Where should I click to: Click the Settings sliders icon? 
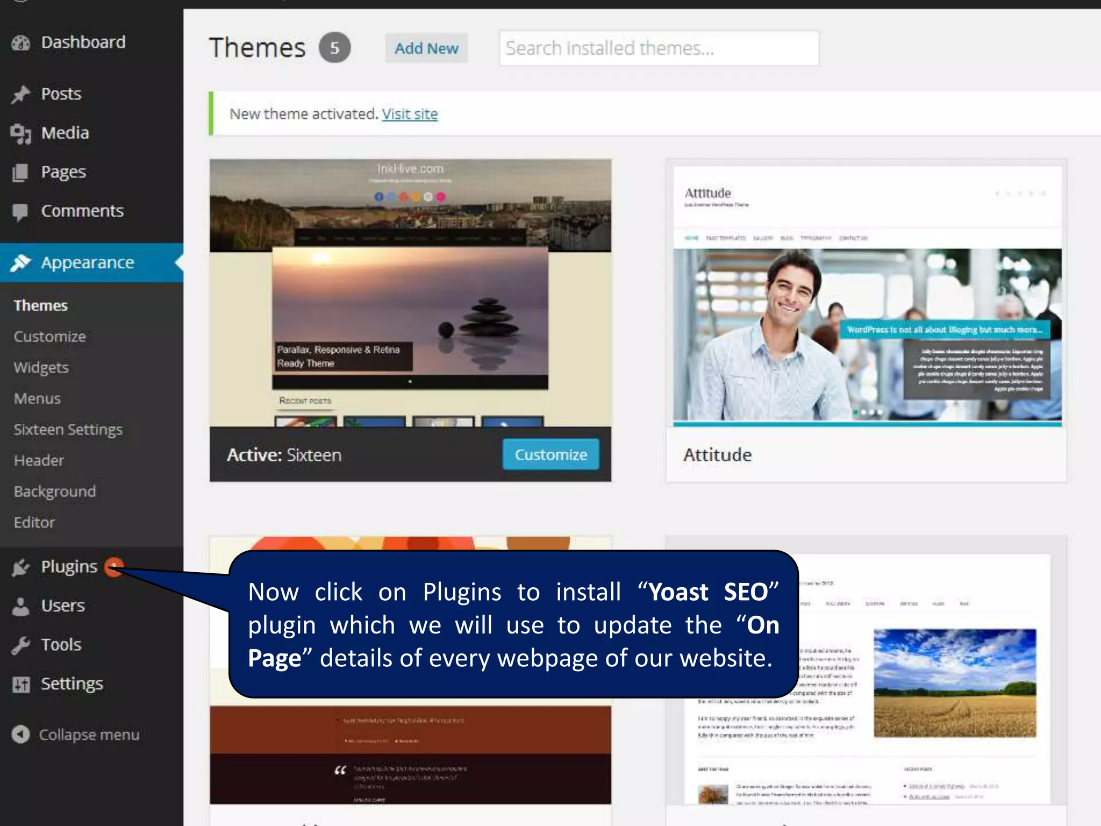pyautogui.click(x=20, y=684)
